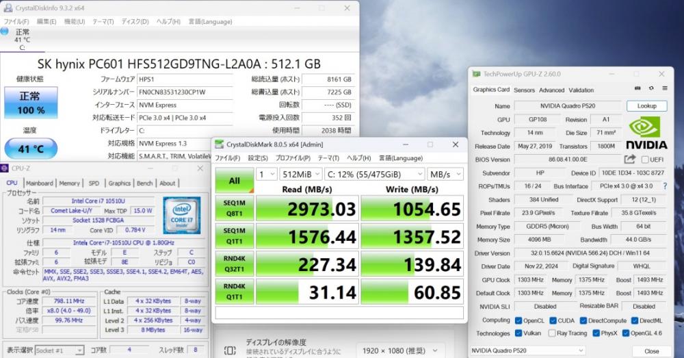Viewport: 684px width, 358px height.
Task: Click the CPU-Z title bar app icon
Action: [4, 168]
